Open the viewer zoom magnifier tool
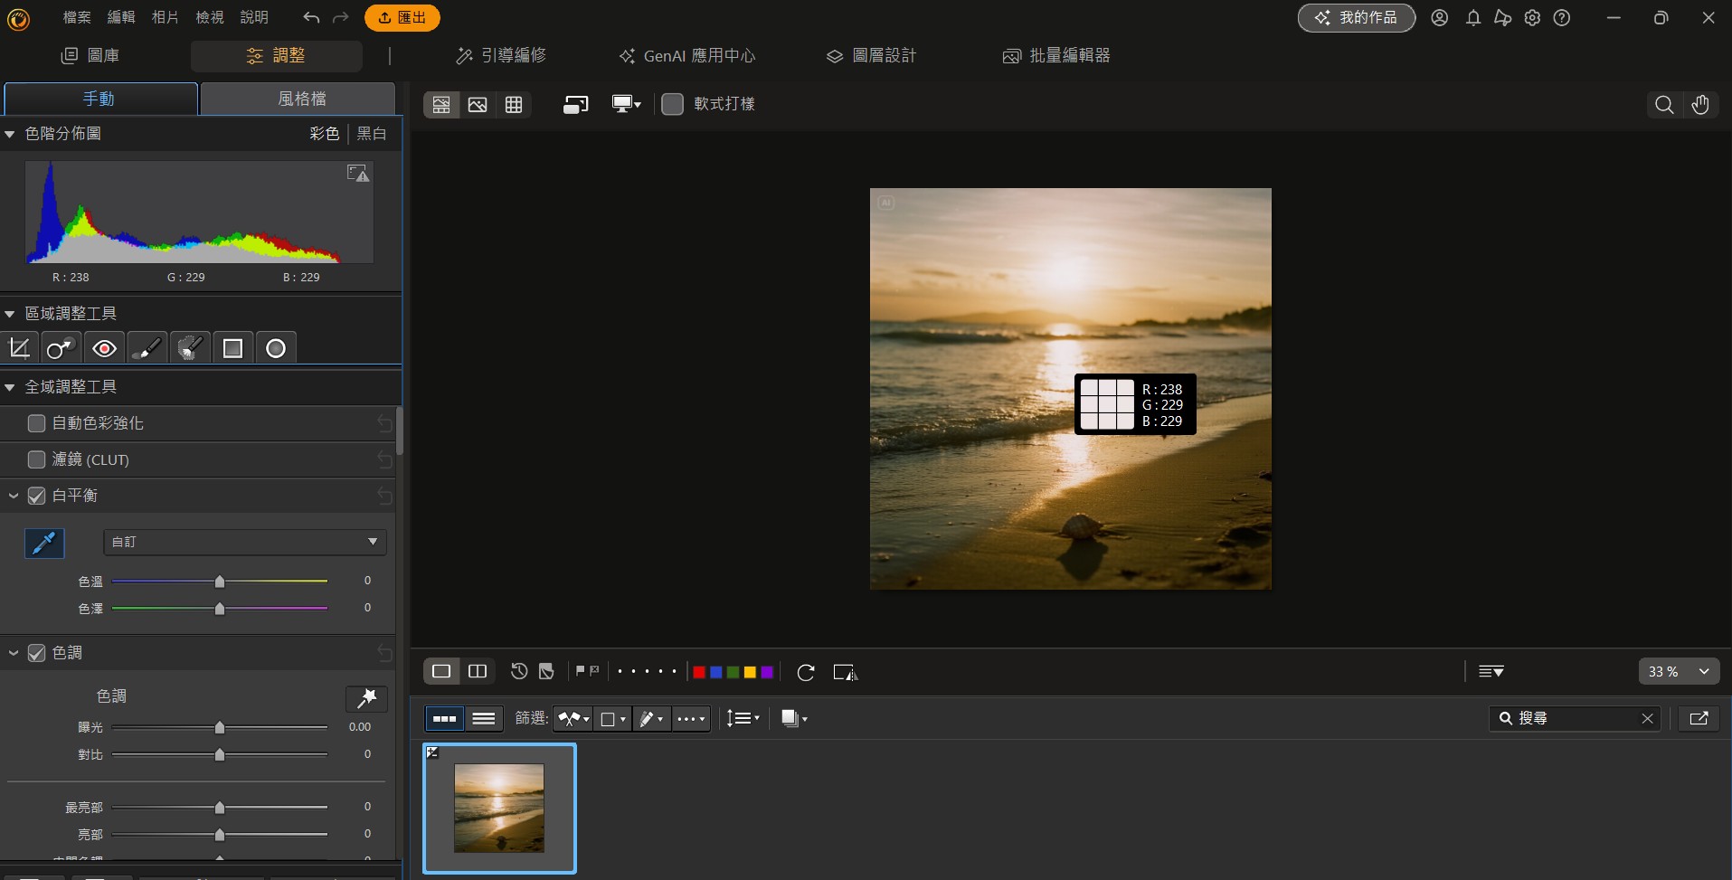Viewport: 1732px width, 880px height. 1663,105
